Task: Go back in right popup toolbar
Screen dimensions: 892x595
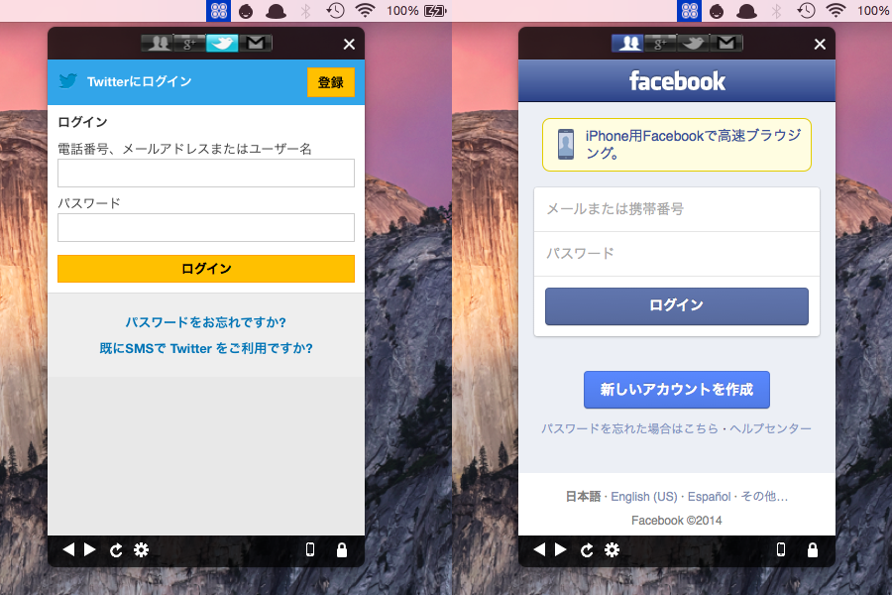Action: [x=539, y=549]
